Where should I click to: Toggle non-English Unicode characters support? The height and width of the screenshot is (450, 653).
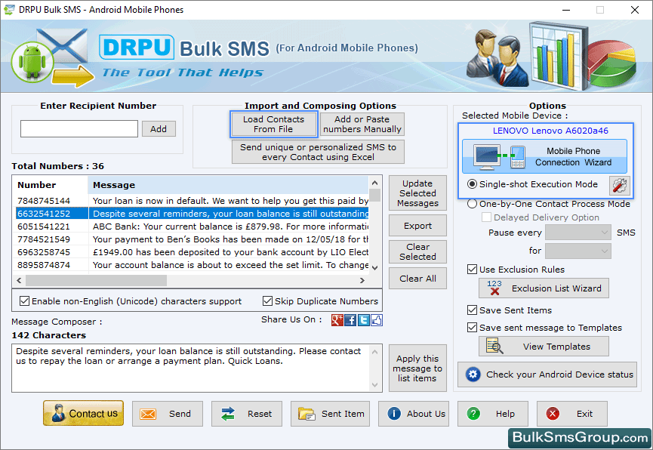point(25,301)
